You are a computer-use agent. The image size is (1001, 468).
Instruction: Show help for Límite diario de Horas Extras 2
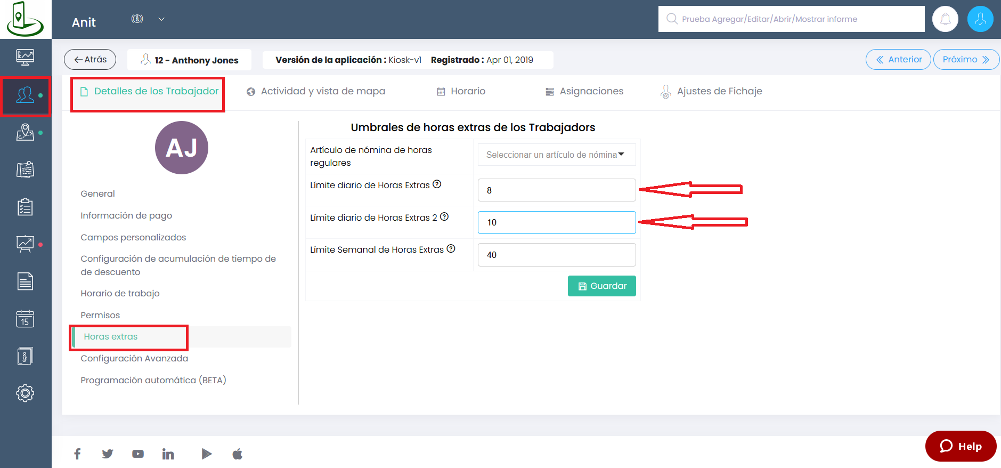pyautogui.click(x=444, y=217)
